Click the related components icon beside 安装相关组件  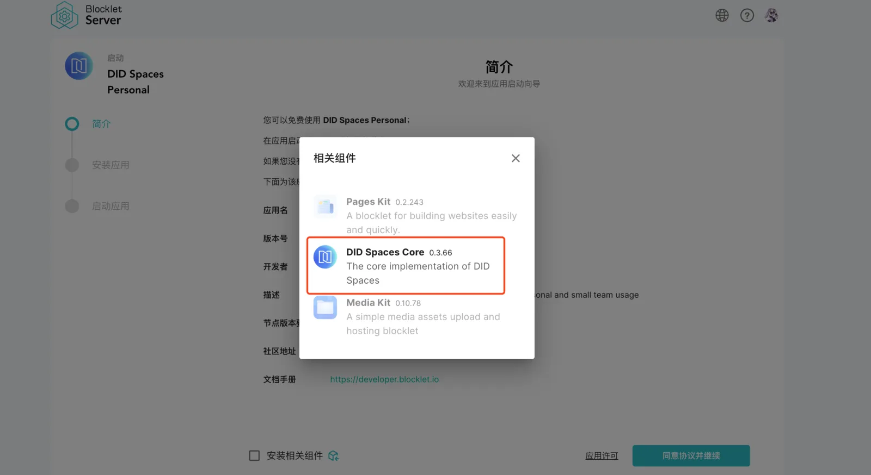pyautogui.click(x=334, y=455)
